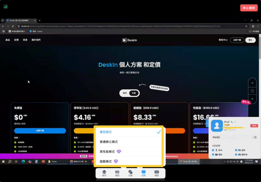Select the DeskIn 個人版方案 browser tab
Screen dimensions: 261x182
[x=21, y=20]
